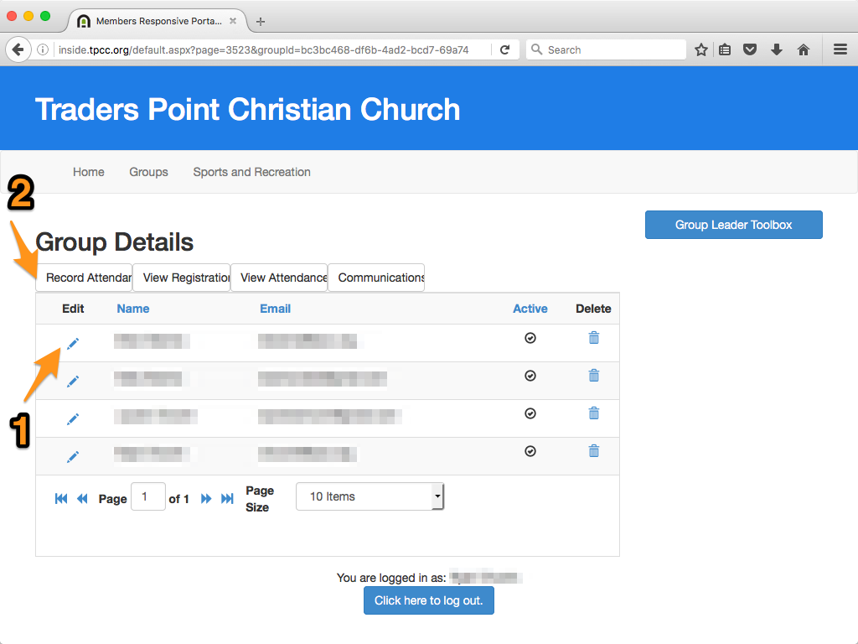
Task: Bookmark this page with the star icon
Action: (701, 49)
